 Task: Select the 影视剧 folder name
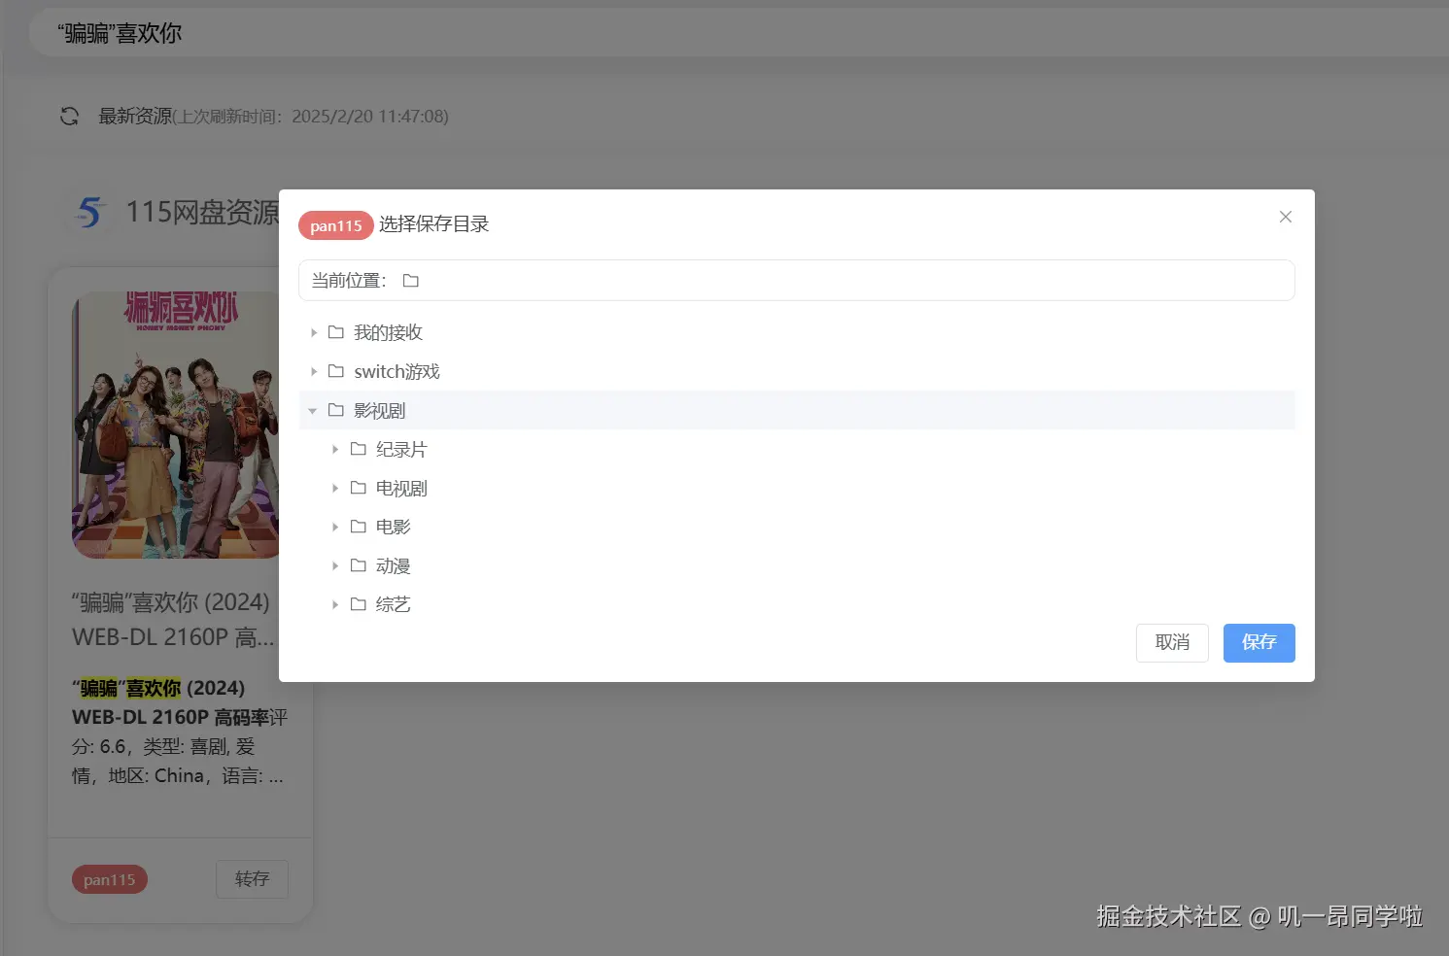coord(379,410)
